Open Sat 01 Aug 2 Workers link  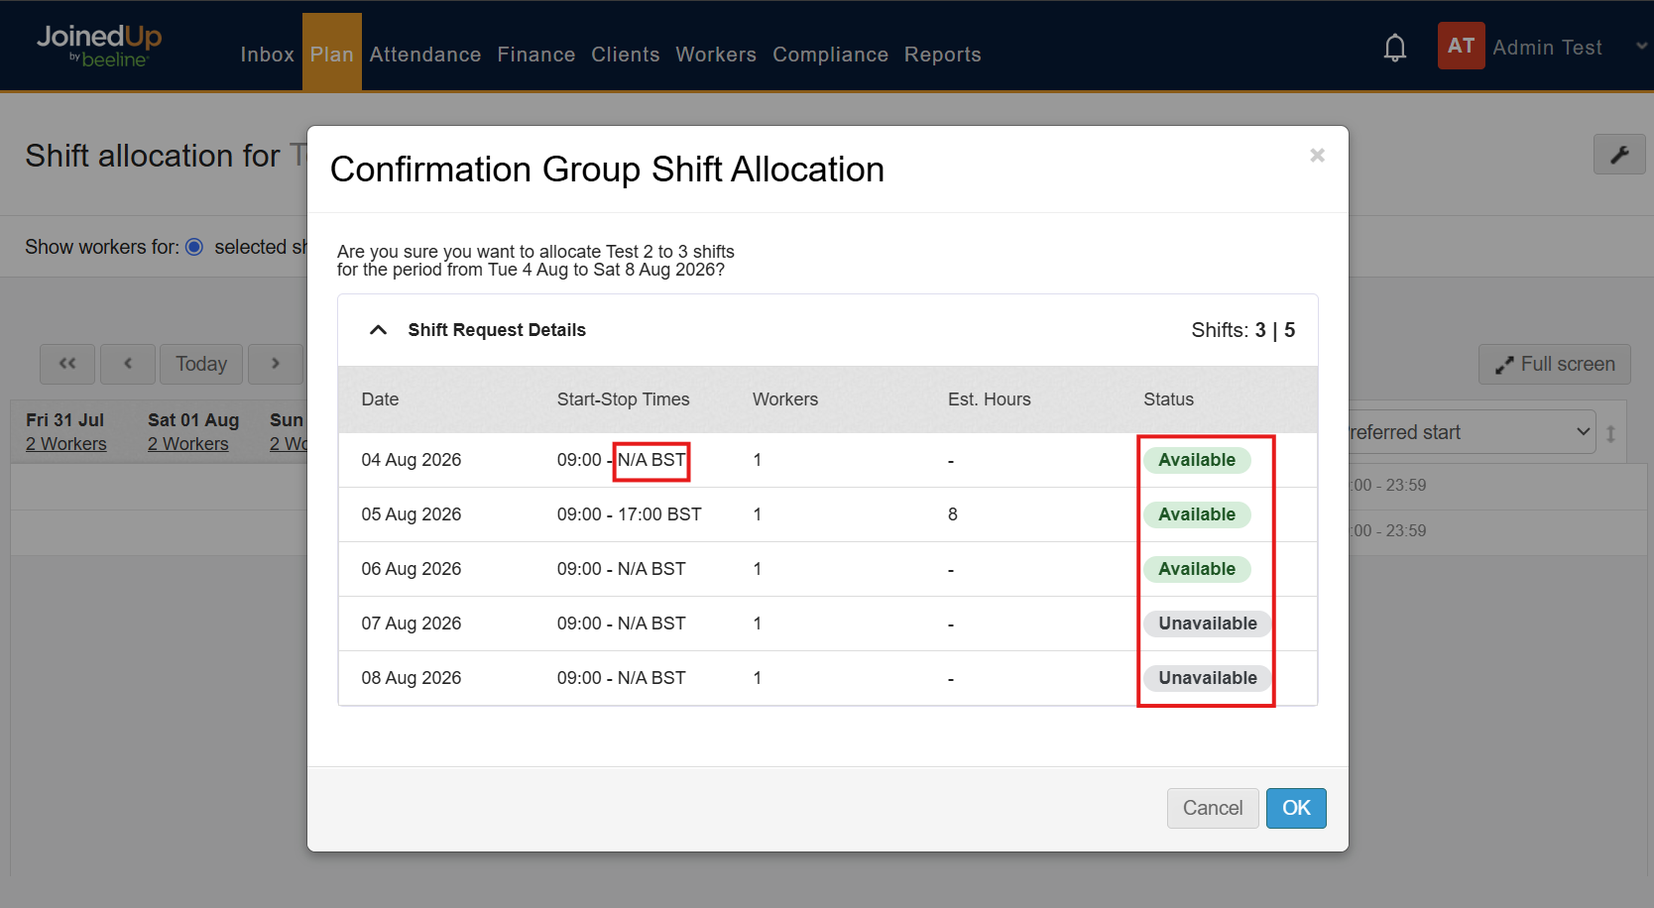pyautogui.click(x=188, y=444)
